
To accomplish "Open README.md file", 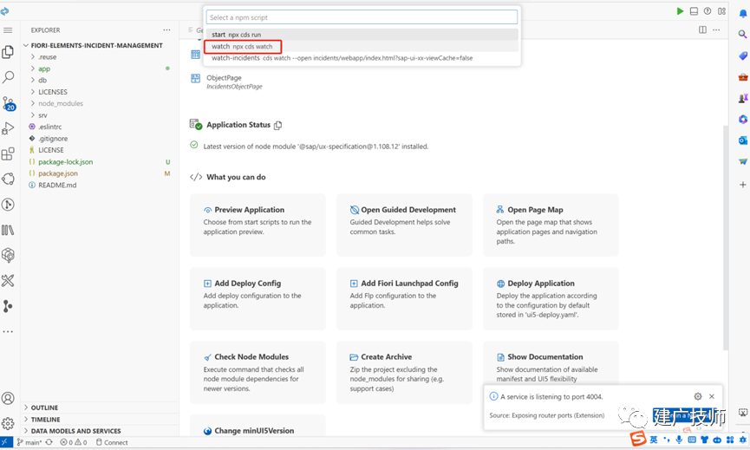I will point(57,185).
